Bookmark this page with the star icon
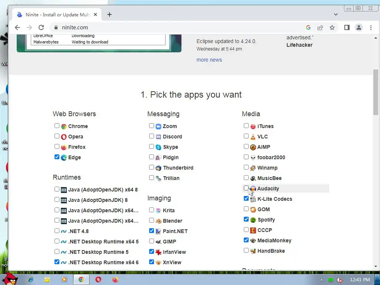Screen dimensions: 380x285 [332, 27]
